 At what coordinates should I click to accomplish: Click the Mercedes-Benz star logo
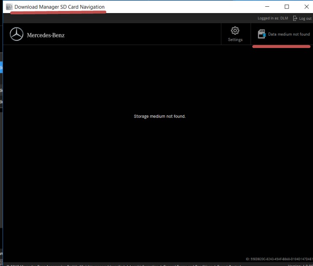click(16, 34)
